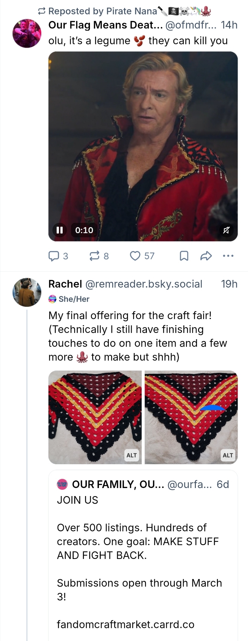The width and height of the screenshot is (248, 641).
Task: Open Our Flag Means Death display name
Action: click(x=105, y=25)
